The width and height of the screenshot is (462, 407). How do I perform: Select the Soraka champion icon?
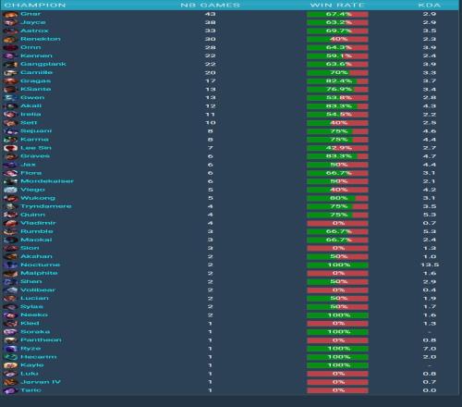[x=10, y=332]
